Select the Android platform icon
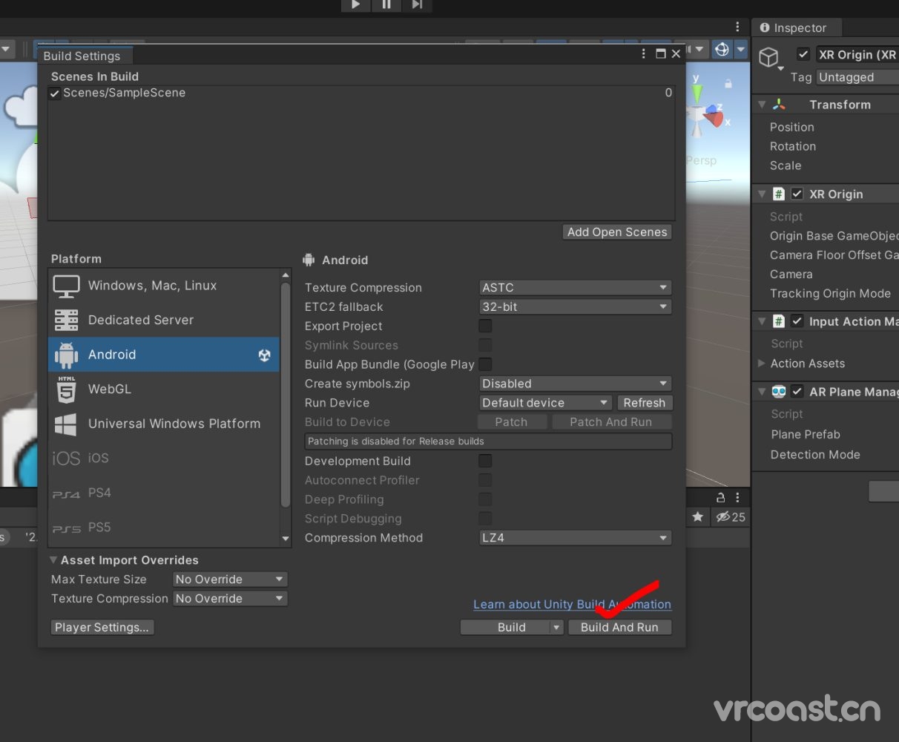 pyautogui.click(x=66, y=354)
